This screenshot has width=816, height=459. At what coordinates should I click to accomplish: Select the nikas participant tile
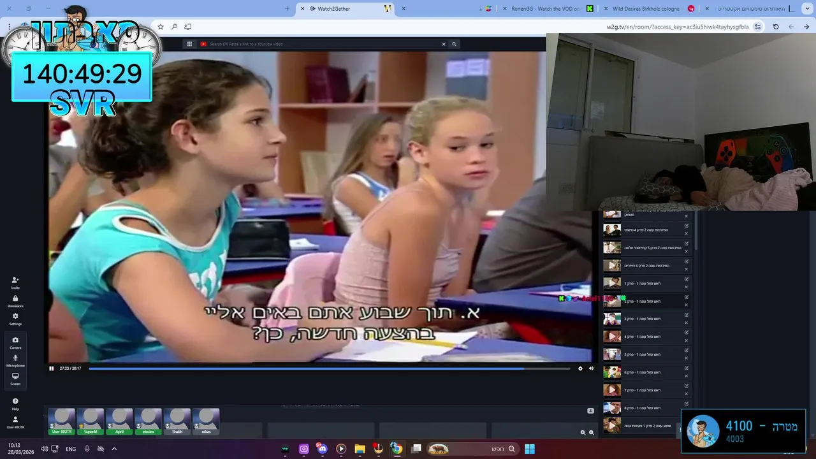tap(206, 422)
